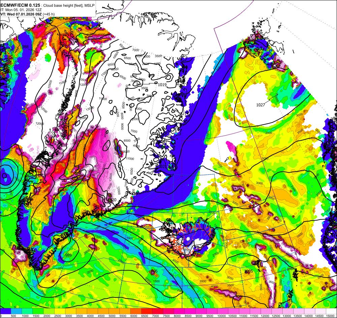
Task: Click the '(+45 h)' forecast offset text
Action: (49, 14)
